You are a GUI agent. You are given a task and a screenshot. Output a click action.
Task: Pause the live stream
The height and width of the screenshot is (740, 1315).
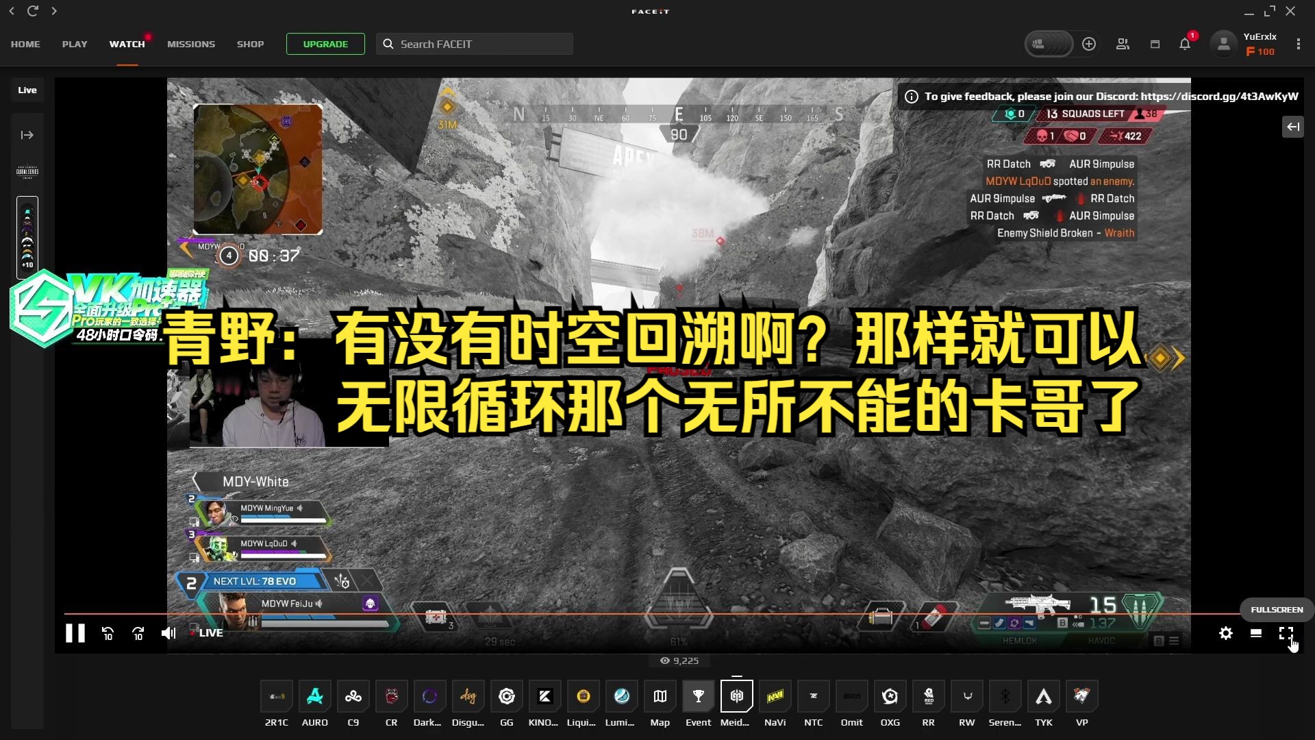[75, 633]
